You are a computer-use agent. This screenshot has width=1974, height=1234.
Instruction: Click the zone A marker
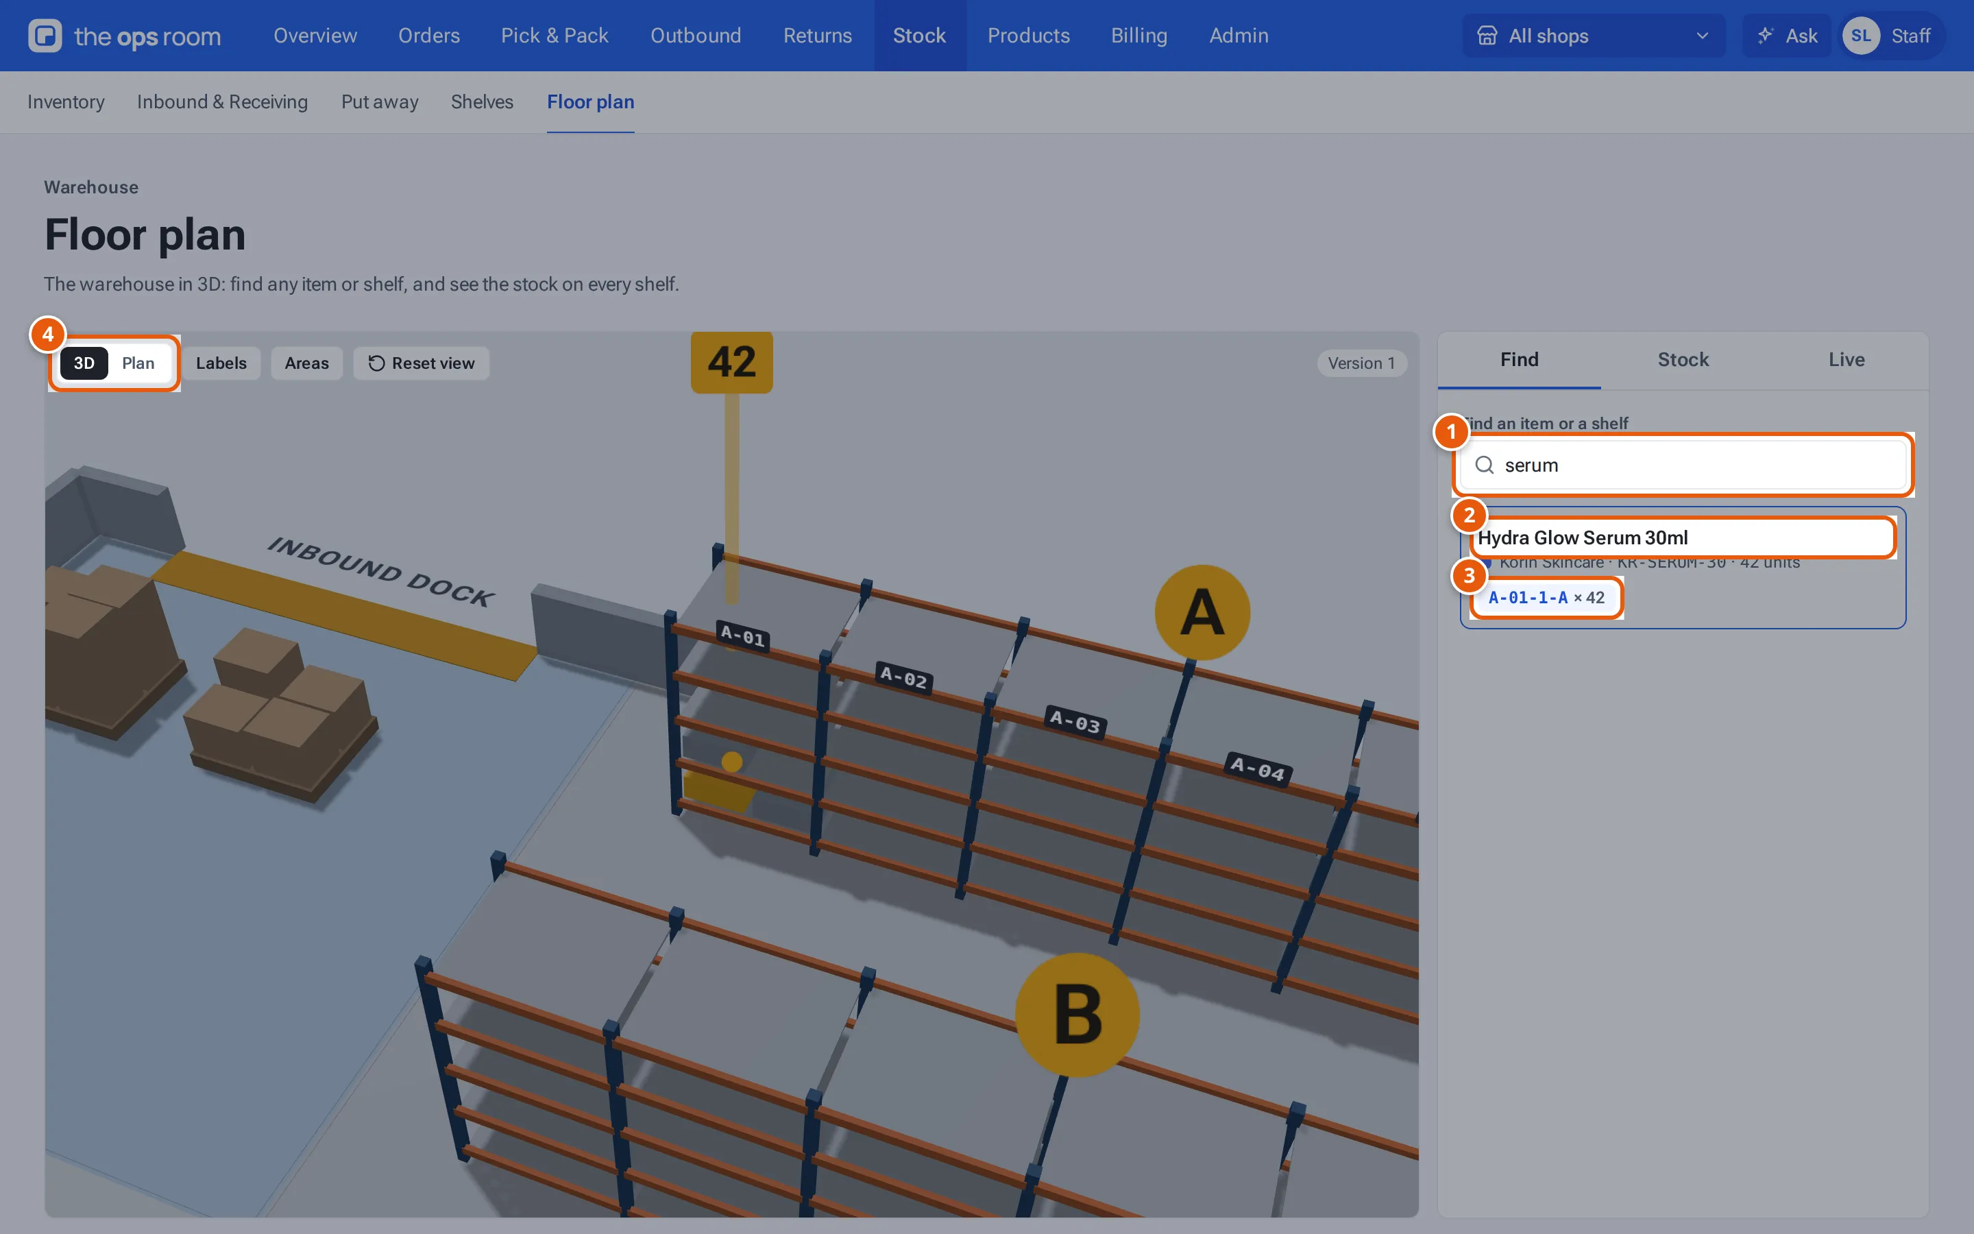(1202, 612)
